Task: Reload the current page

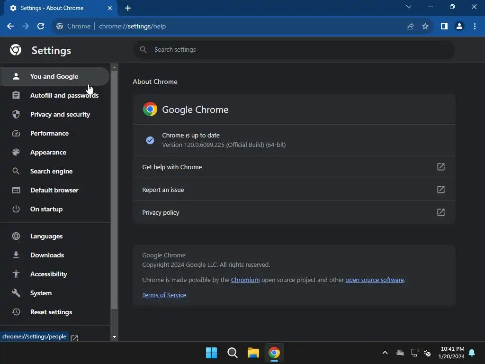Action: click(41, 27)
